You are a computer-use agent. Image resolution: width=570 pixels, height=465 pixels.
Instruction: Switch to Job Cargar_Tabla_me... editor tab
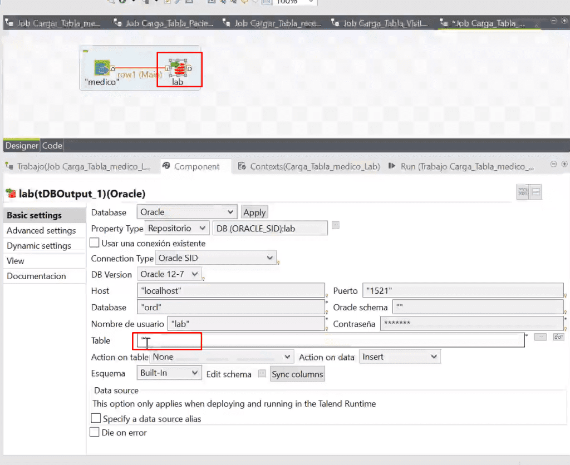pos(53,23)
